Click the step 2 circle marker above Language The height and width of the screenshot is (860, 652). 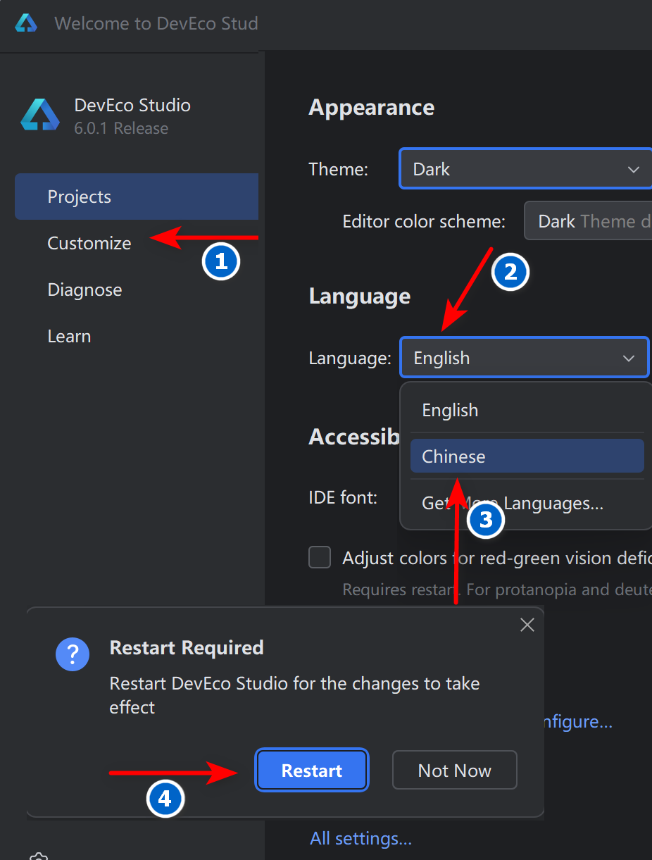point(510,272)
